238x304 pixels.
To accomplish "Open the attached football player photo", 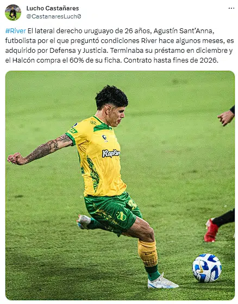I will click(120, 185).
